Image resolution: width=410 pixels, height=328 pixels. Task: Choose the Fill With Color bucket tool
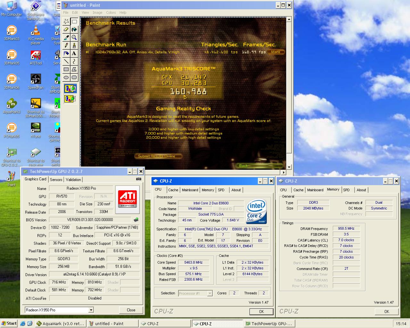pos(74,29)
